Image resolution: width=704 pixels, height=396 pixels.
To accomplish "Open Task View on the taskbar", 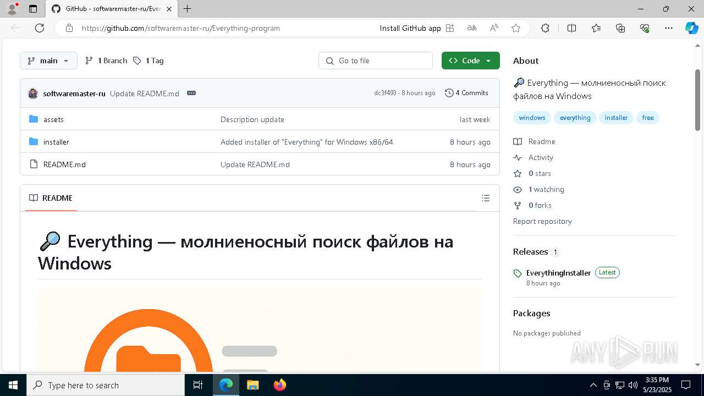I will 198,385.
